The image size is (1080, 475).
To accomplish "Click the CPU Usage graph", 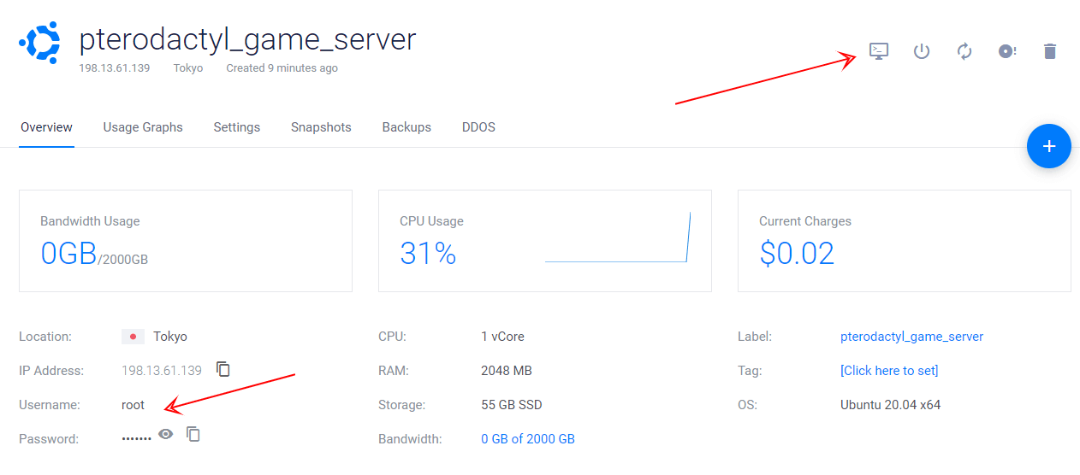I will click(617, 239).
